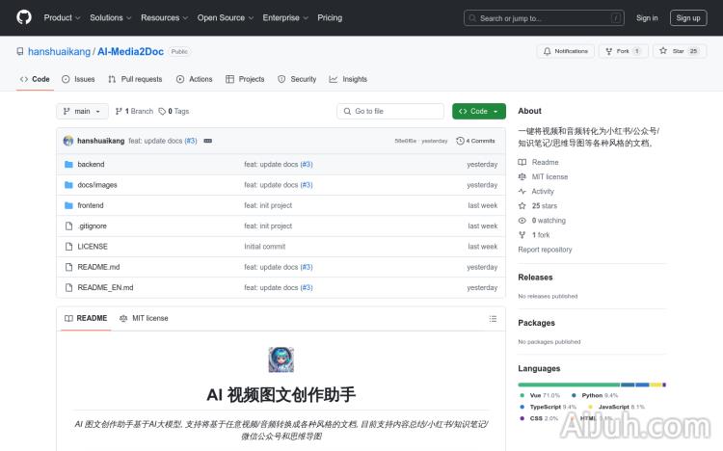This screenshot has width=723, height=451.
Task: Click the LICENSE file icon
Action: (68, 247)
